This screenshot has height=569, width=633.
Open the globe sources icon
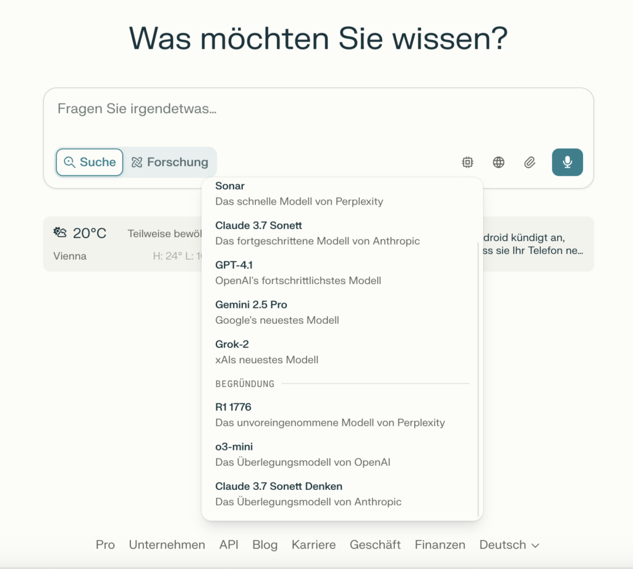click(x=498, y=162)
